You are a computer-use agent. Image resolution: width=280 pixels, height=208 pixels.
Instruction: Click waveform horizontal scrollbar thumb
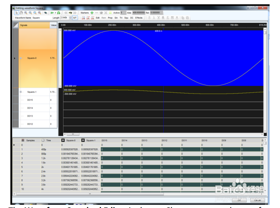[x=73, y=134]
